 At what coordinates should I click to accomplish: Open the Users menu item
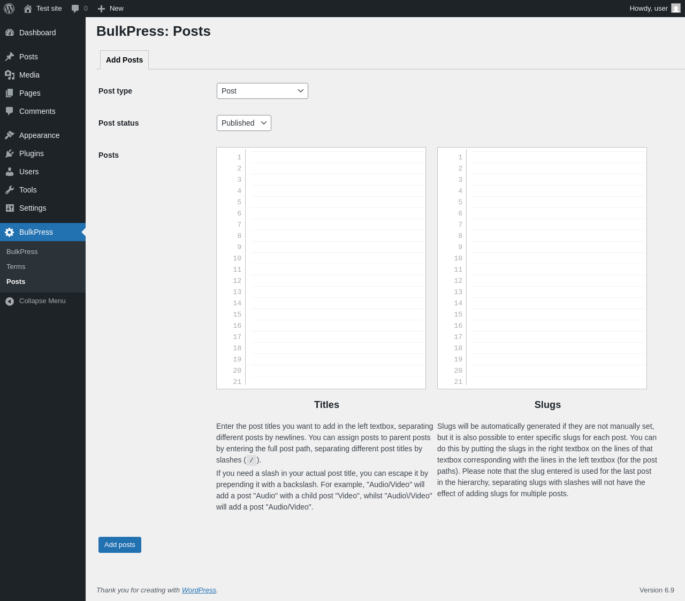(x=43, y=172)
